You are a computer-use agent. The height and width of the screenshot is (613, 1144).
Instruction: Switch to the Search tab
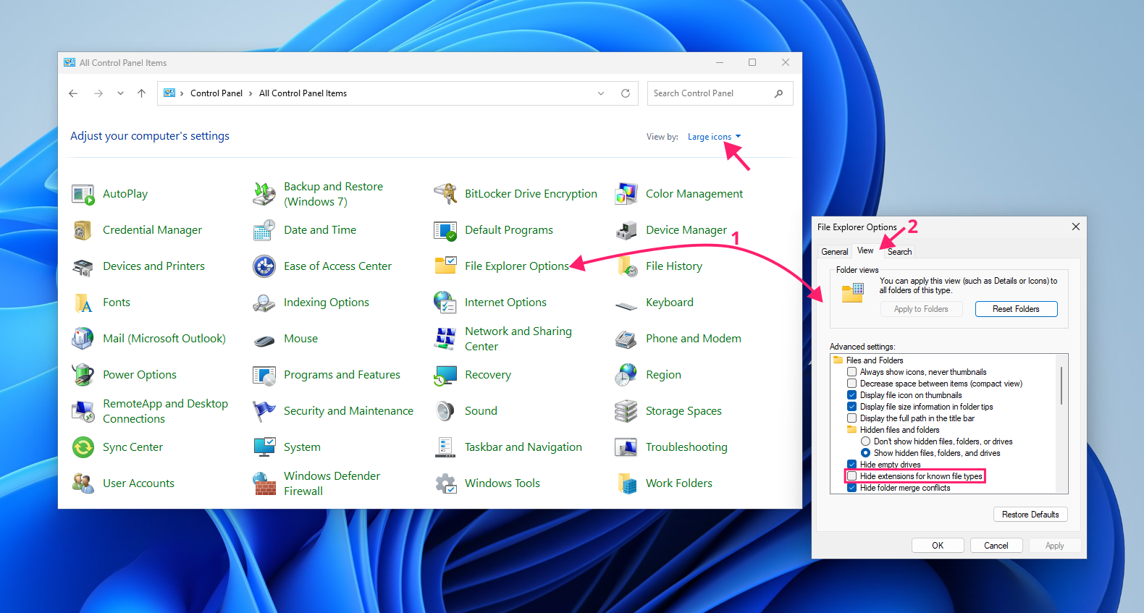pos(900,252)
